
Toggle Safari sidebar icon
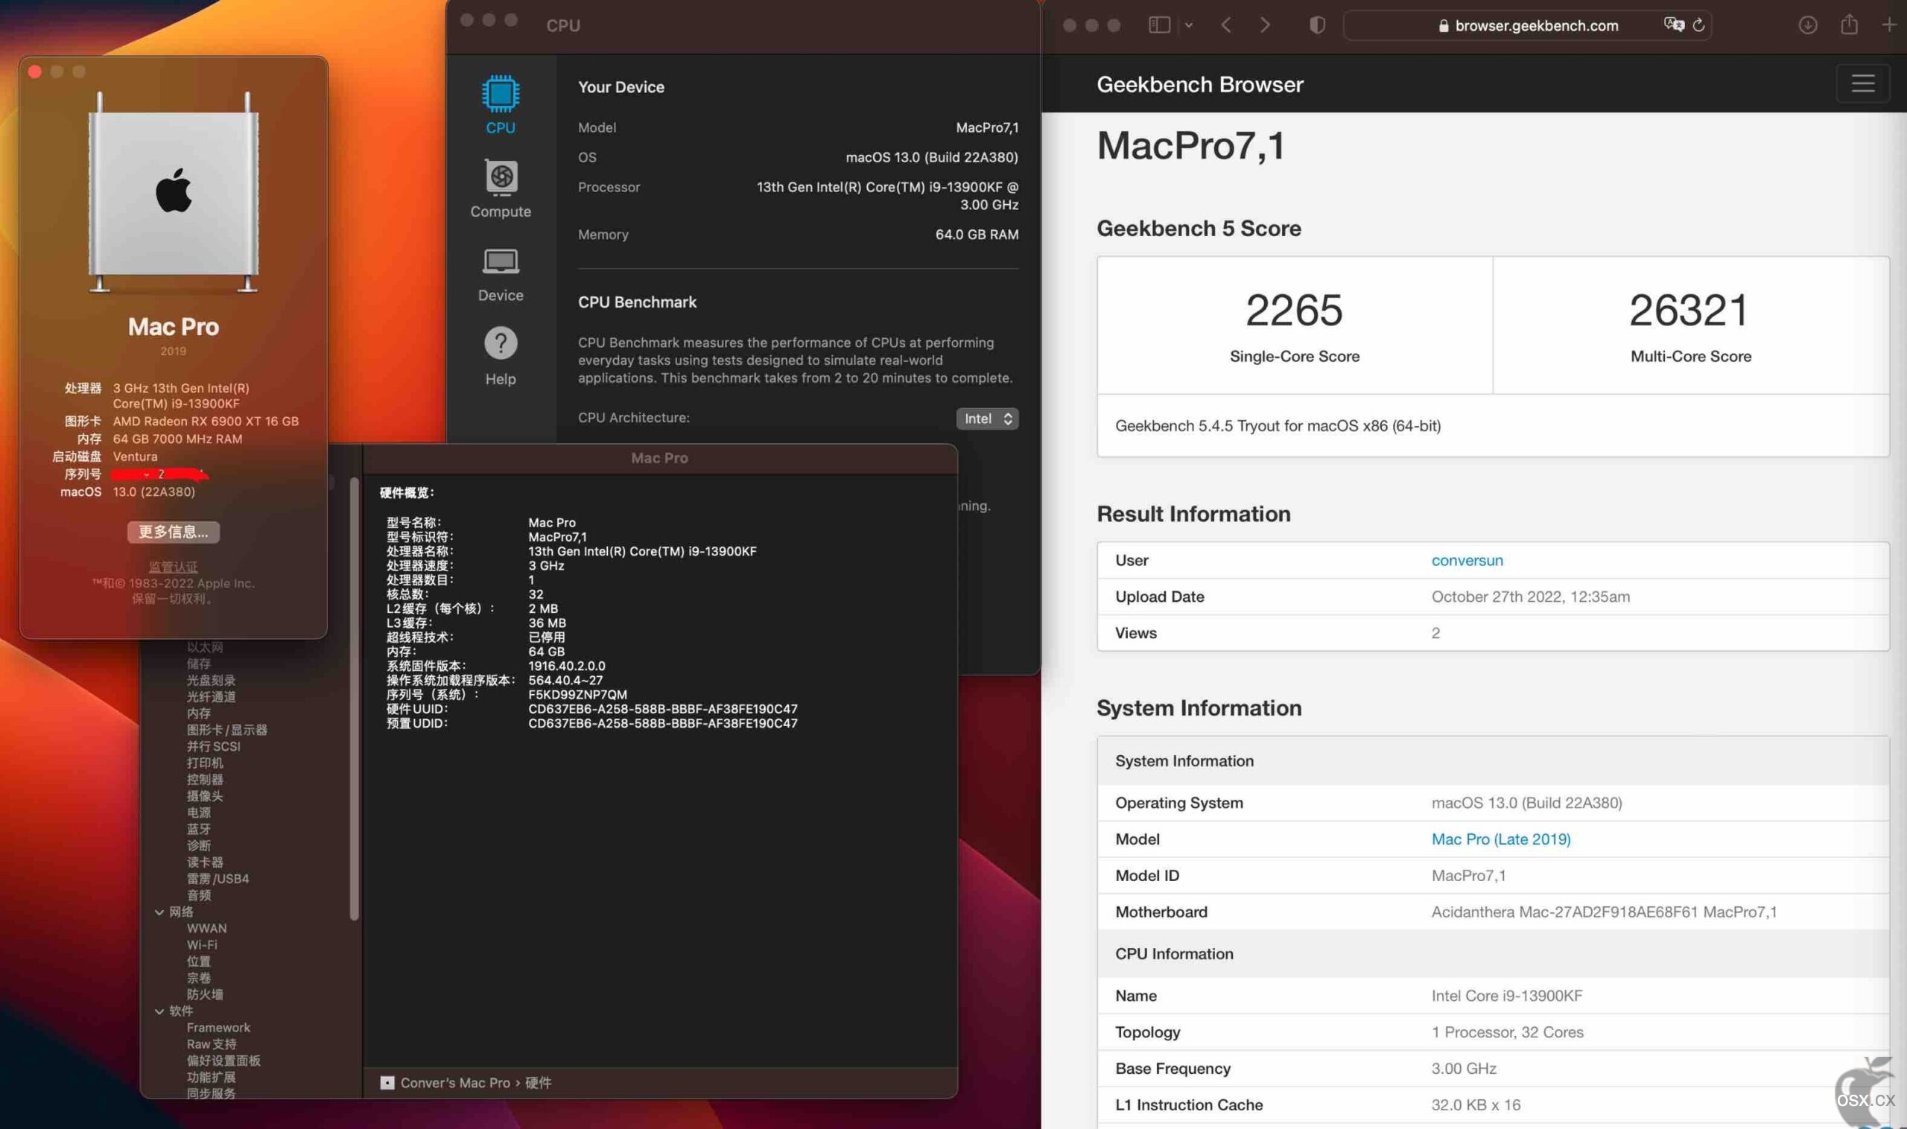(1158, 25)
